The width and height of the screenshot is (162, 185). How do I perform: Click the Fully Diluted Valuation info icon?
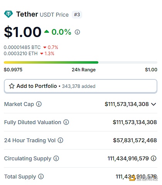point(66,122)
